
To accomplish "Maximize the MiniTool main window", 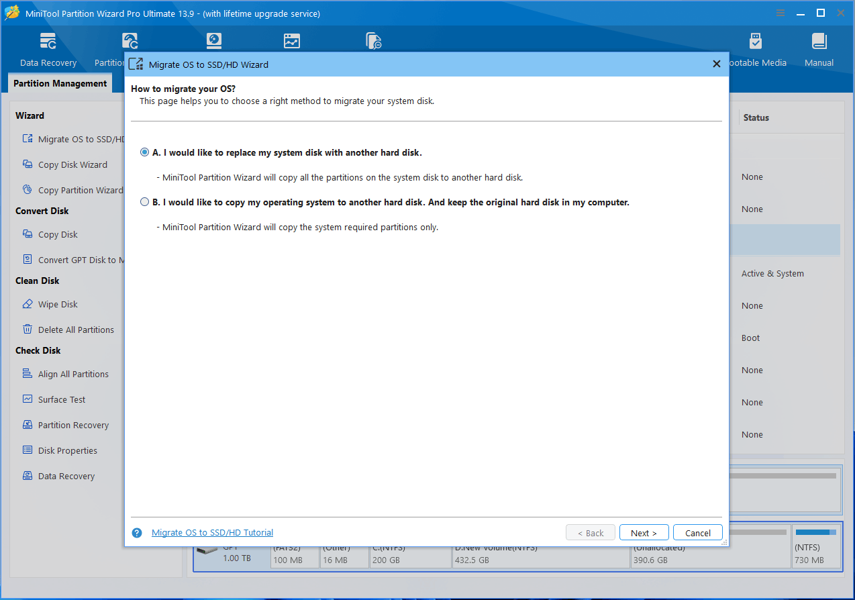I will point(820,13).
